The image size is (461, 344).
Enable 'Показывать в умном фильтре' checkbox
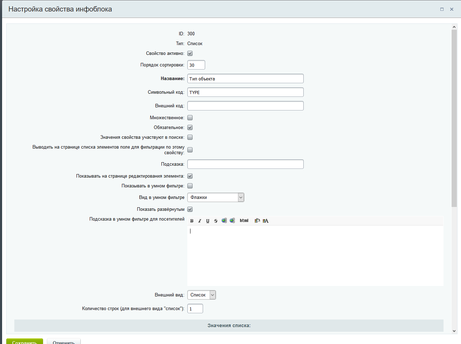click(190, 186)
